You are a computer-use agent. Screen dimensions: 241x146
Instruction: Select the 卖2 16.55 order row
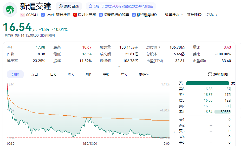point(205,106)
